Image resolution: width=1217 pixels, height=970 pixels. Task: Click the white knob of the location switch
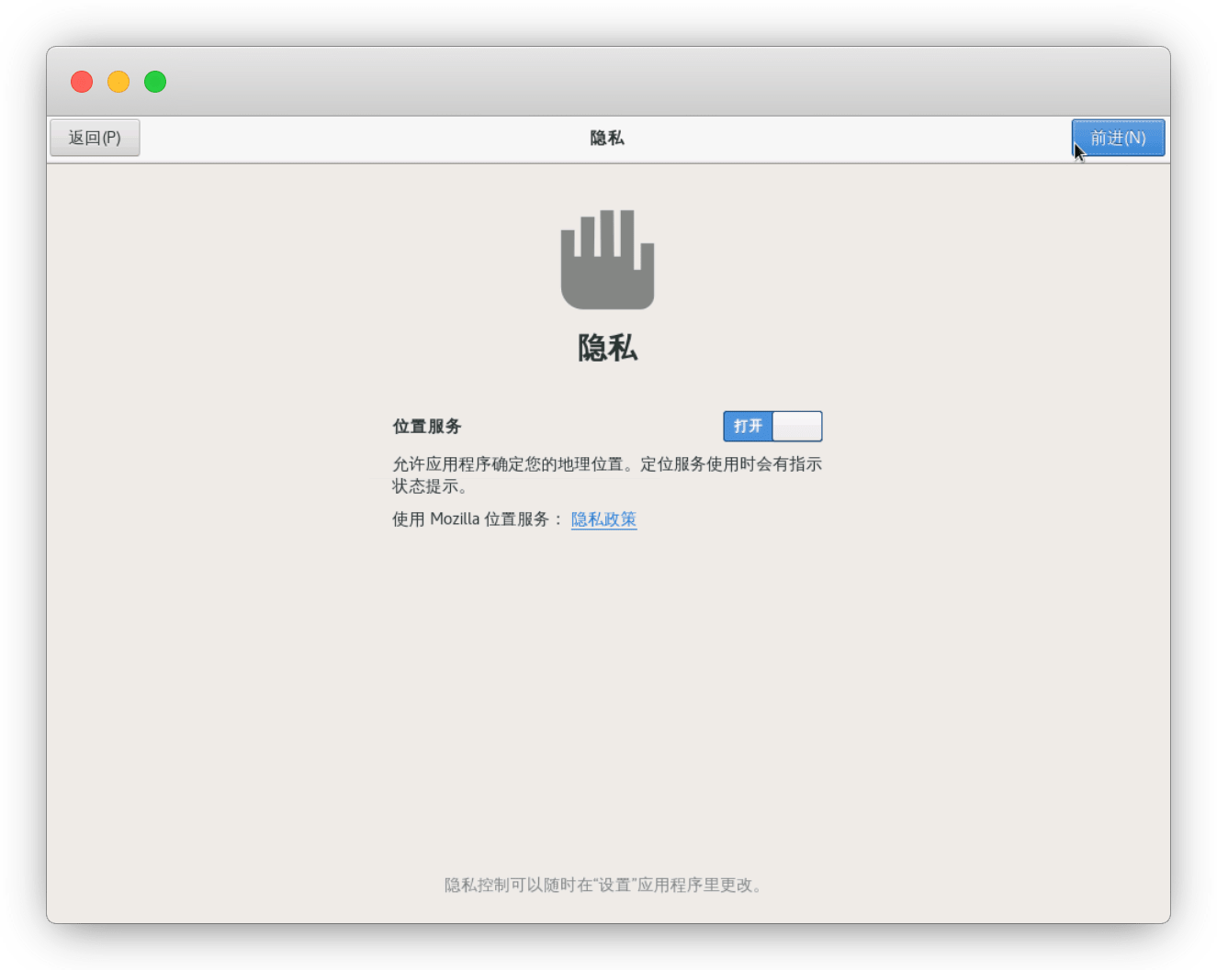point(796,426)
